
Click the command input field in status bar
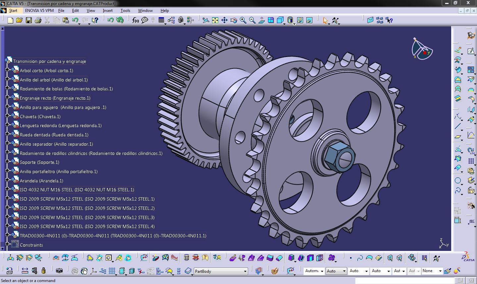click(405, 281)
